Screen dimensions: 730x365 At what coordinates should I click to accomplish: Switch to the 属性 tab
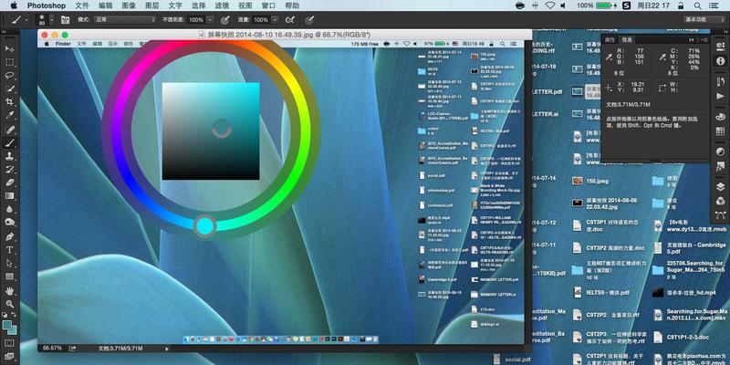610,40
